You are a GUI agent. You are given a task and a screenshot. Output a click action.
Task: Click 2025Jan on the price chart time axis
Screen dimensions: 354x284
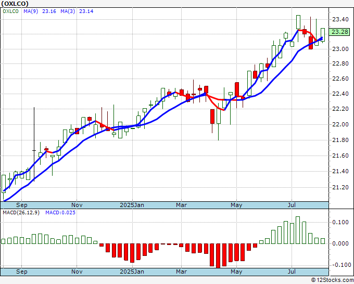click(132, 205)
